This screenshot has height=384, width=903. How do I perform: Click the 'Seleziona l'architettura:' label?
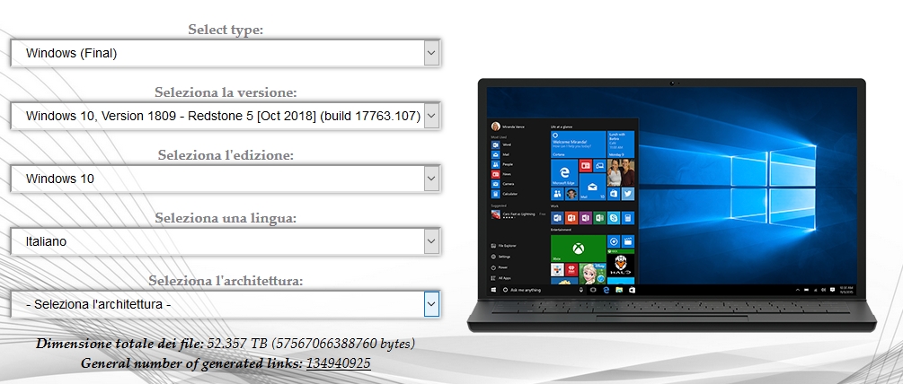226,281
